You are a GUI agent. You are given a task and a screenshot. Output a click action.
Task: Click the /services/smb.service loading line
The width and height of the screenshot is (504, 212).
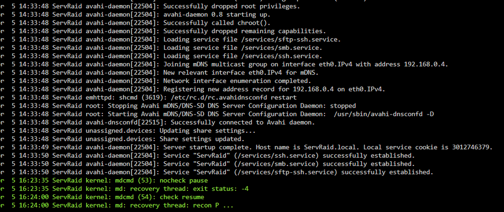click(161, 48)
